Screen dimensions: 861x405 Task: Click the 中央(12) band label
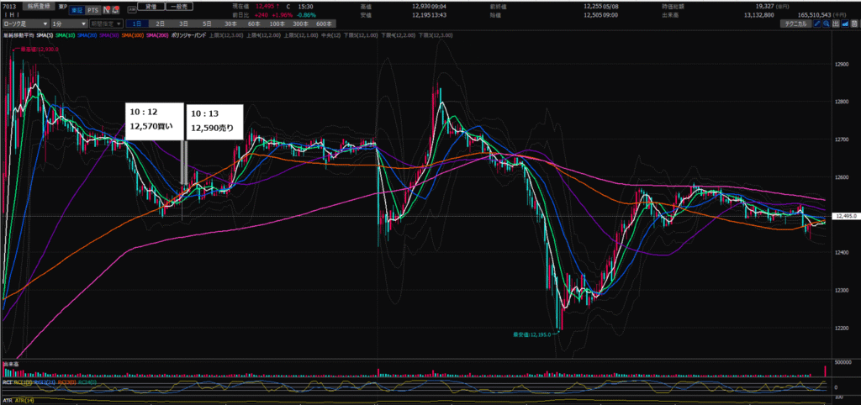pos(330,35)
